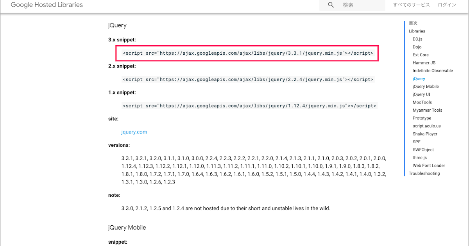Jump to Hammer.JS in table of contents
Screen dimensions: 469x246
[424, 63]
